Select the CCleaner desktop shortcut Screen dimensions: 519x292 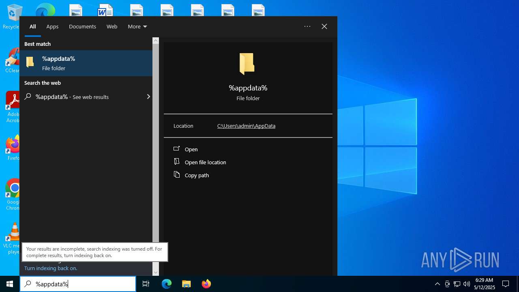coord(12,61)
